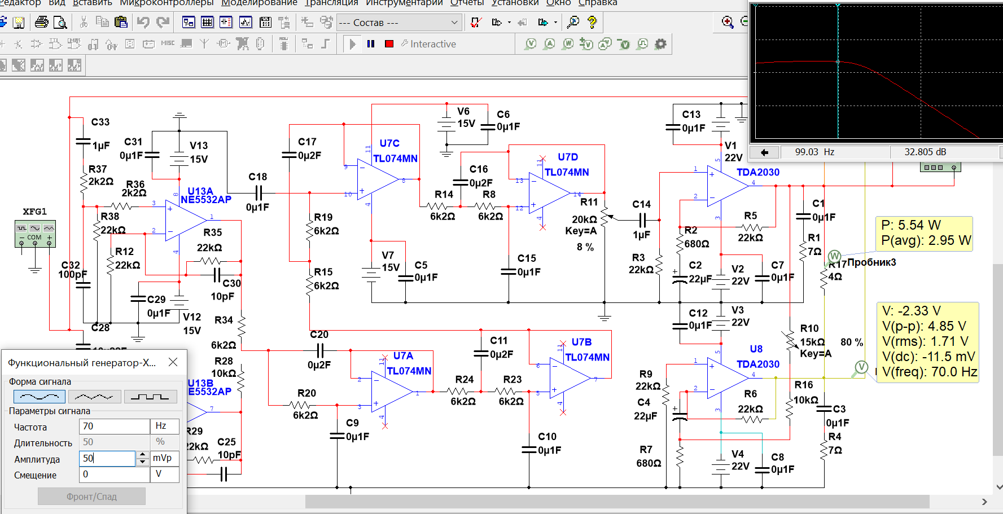Image resolution: width=1003 pixels, height=514 pixels.
Task: Select sine waveform in function generator
Action: pos(40,397)
